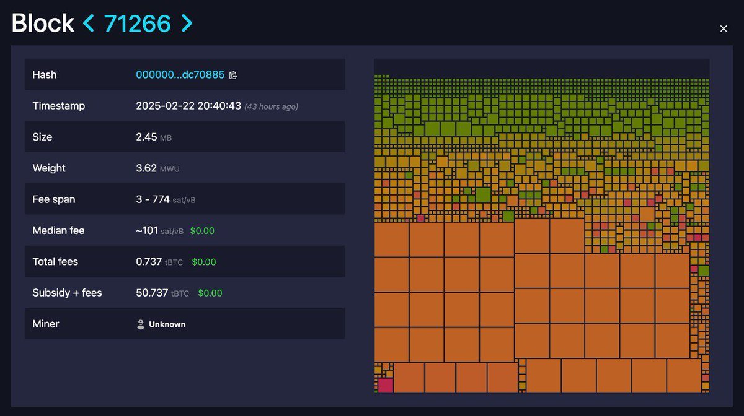
Task: Go to the next block arrow
Action: [x=186, y=24]
